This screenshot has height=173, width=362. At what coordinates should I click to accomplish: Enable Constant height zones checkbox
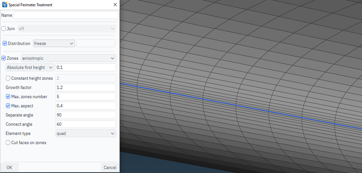(8, 78)
